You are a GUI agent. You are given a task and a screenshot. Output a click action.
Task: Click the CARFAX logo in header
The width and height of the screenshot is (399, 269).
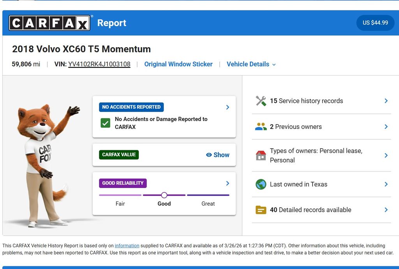click(49, 23)
